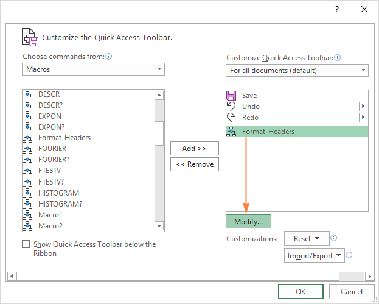This screenshot has height=304, width=379.
Task: Select the Redo arrow icon
Action: coord(231,118)
